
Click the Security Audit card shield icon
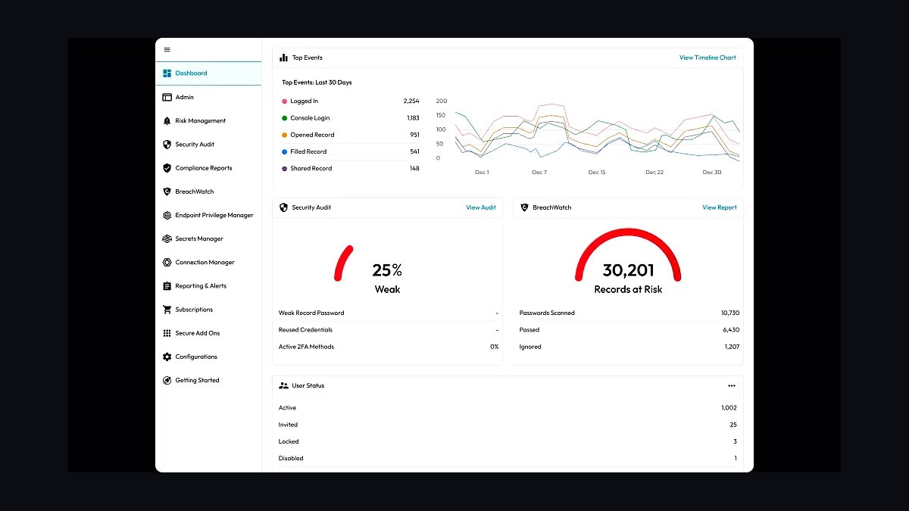click(283, 207)
